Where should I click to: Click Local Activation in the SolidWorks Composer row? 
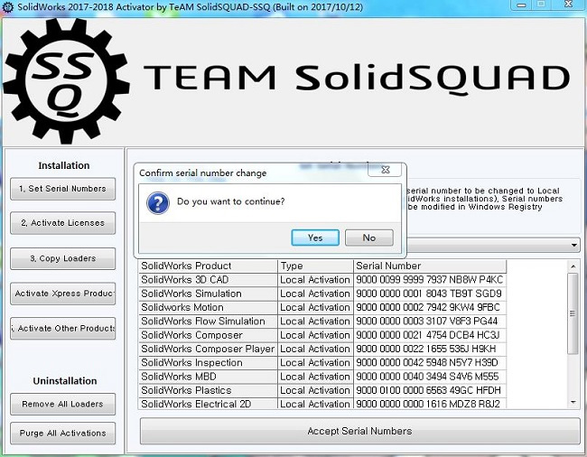(315, 335)
